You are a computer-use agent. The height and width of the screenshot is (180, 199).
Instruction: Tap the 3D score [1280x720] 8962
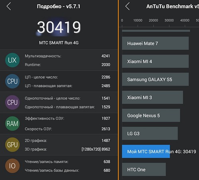[96, 149]
